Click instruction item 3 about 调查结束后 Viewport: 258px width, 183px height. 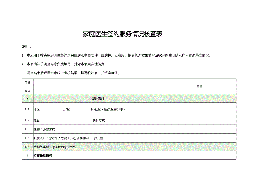[x=71, y=73]
